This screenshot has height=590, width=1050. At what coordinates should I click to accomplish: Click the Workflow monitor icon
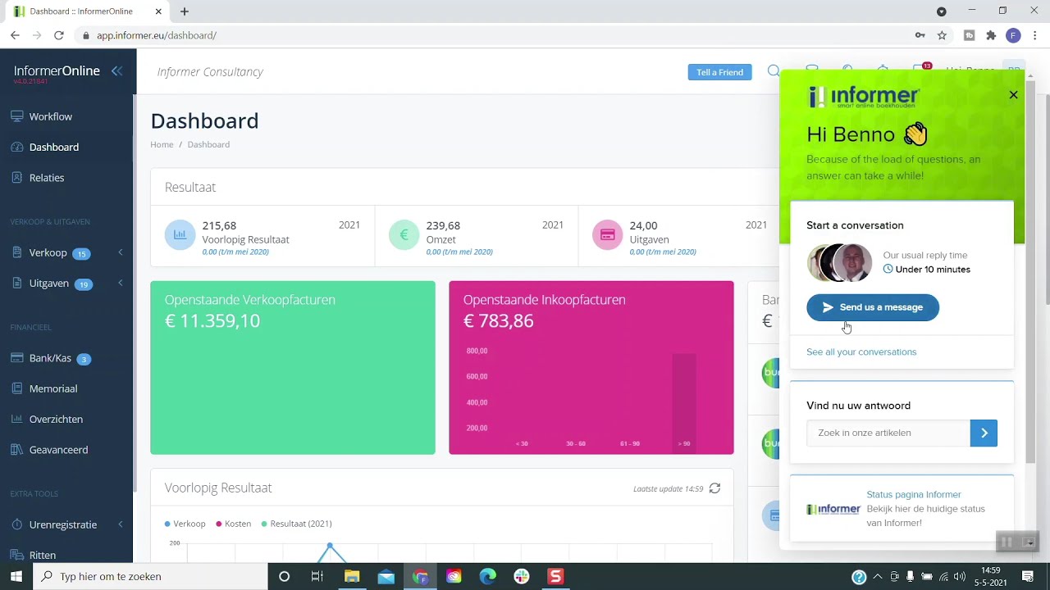click(x=16, y=116)
